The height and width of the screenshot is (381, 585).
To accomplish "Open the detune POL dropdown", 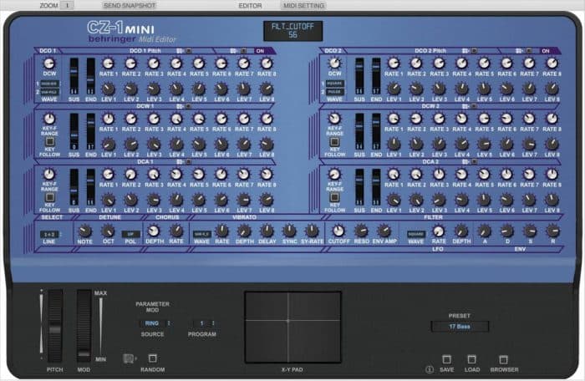I will tap(131, 234).
